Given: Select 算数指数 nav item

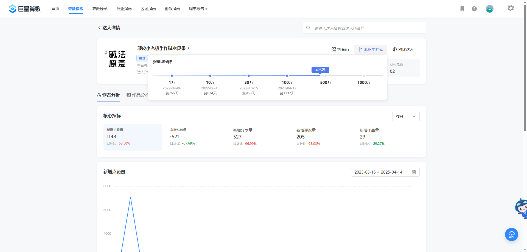Looking at the screenshot, I should tap(76, 9).
